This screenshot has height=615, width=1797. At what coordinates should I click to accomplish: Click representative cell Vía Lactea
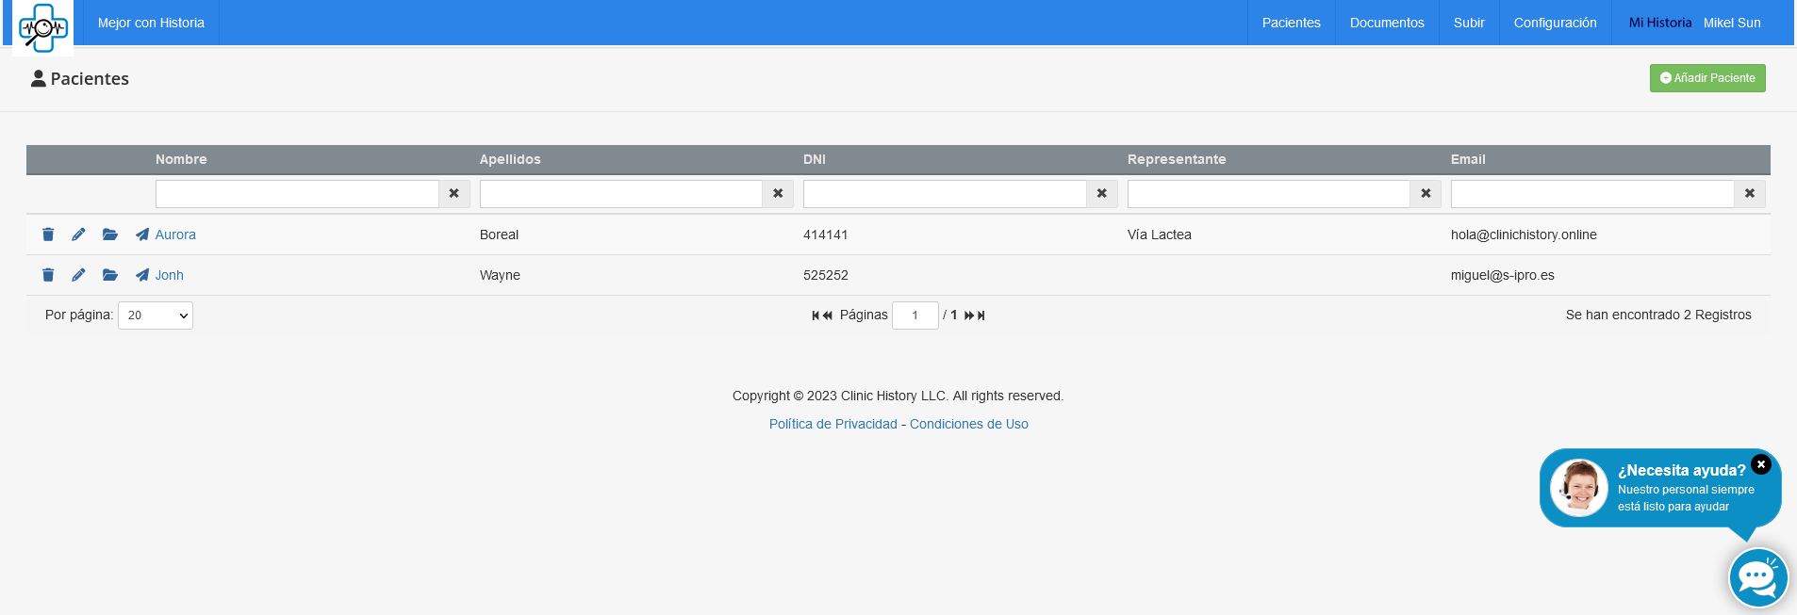click(1160, 235)
